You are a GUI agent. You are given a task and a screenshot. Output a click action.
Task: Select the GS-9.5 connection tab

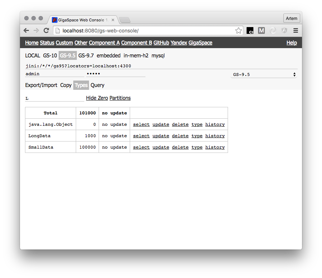(68, 56)
